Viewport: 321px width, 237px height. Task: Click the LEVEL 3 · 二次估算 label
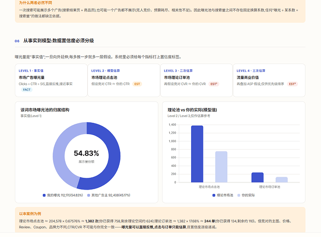[x=178, y=71]
